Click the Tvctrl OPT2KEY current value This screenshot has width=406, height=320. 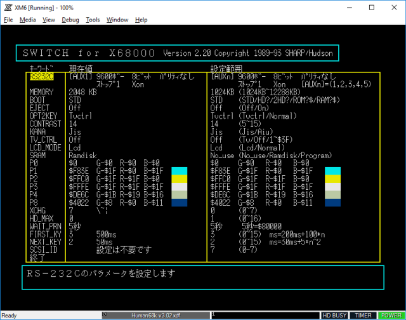[x=81, y=116]
